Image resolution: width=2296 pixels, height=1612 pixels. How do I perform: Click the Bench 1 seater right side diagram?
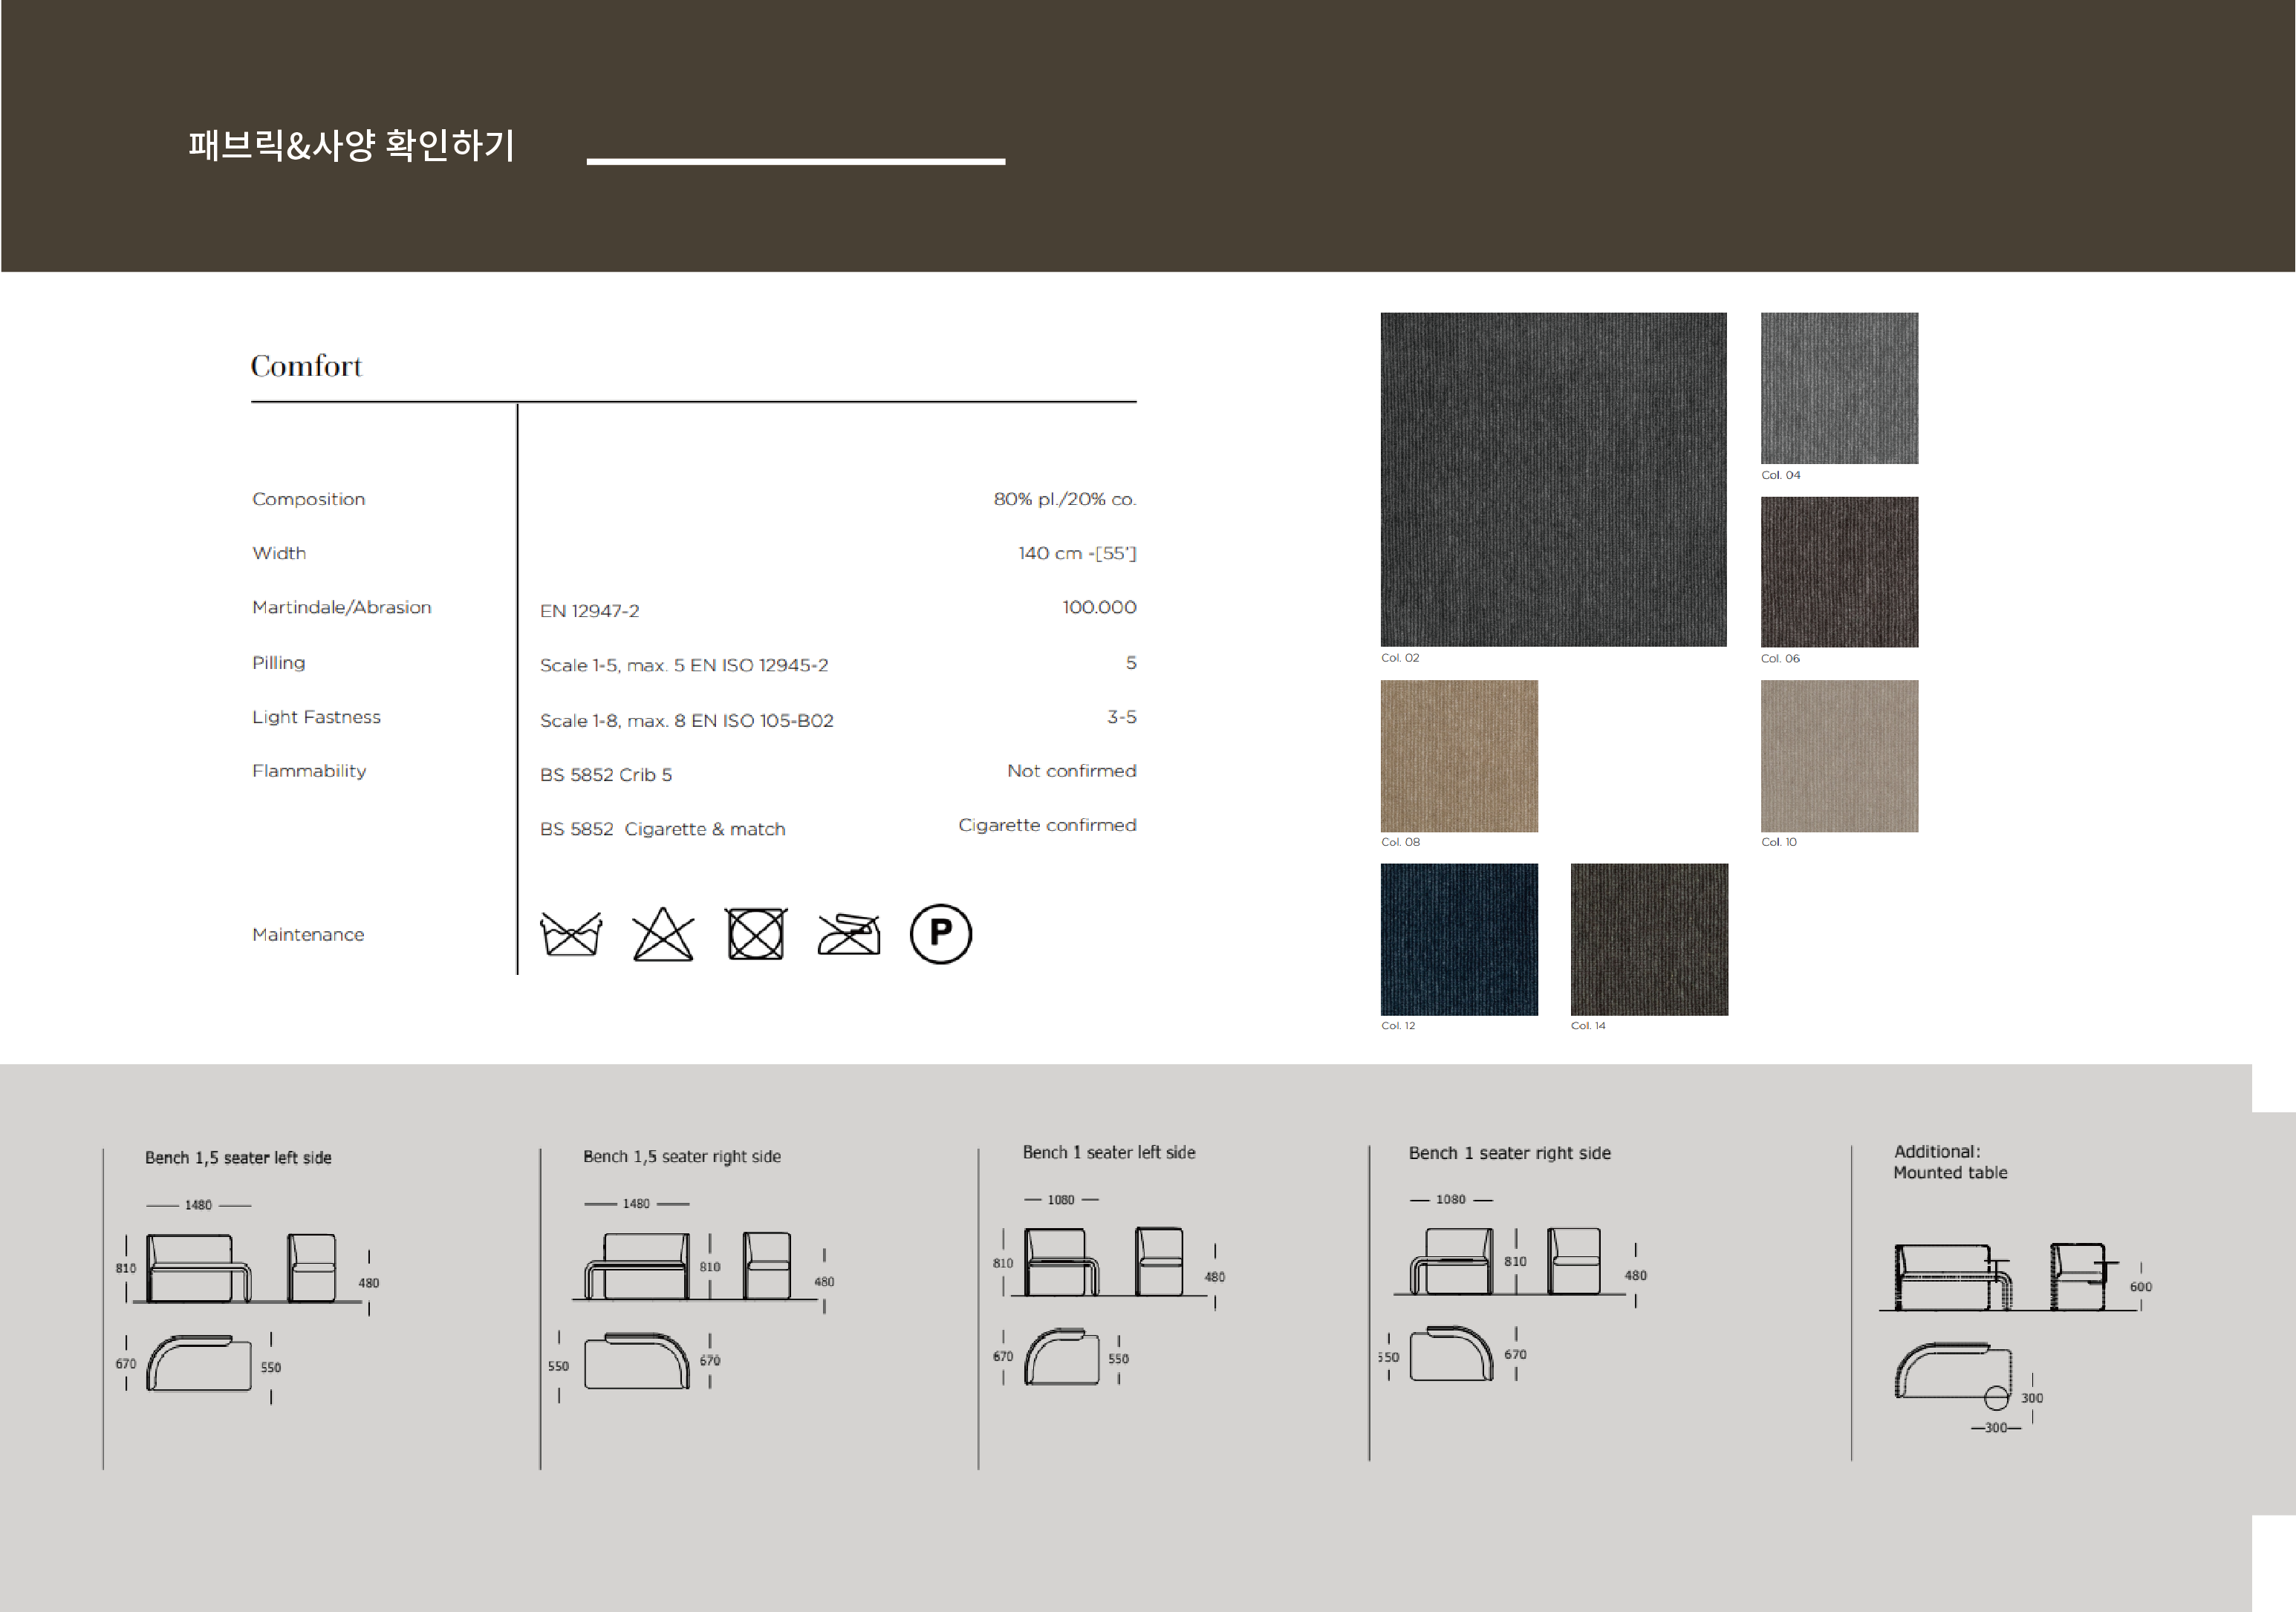coord(1512,1288)
